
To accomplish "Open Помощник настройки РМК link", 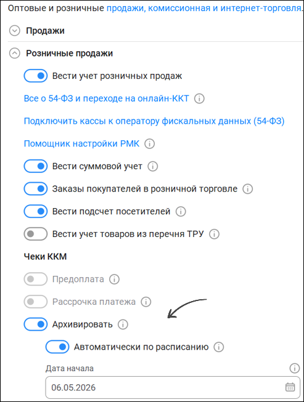I will click(81, 143).
